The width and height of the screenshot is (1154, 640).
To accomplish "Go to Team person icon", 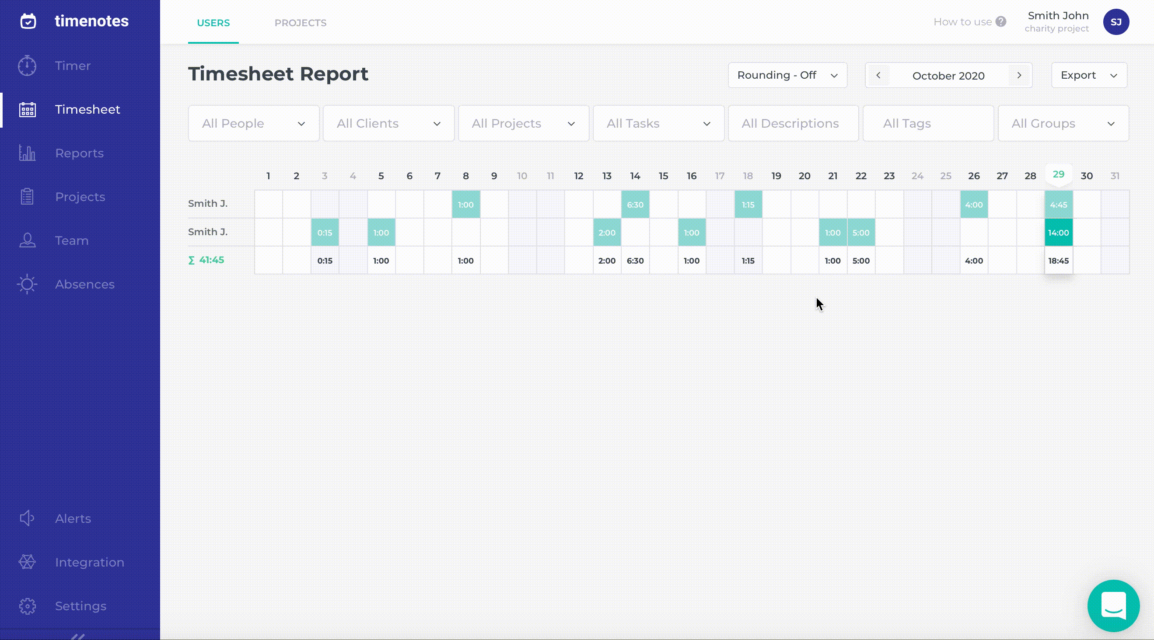I will [27, 240].
